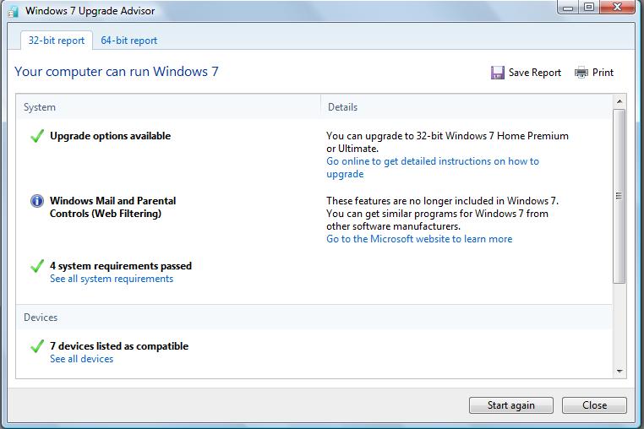
Task: Follow the Microsoft website learn more link
Action: (x=419, y=239)
